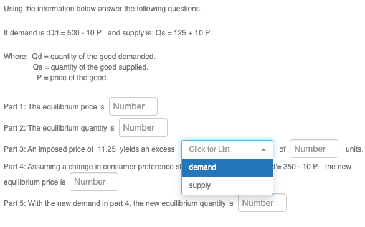Click the Part 2 equilibrium quantity label

59,128
